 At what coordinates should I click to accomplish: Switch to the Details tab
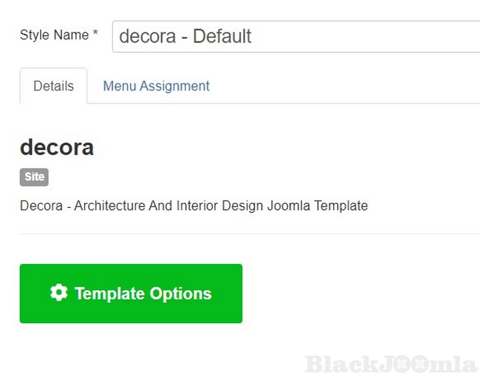coord(53,86)
